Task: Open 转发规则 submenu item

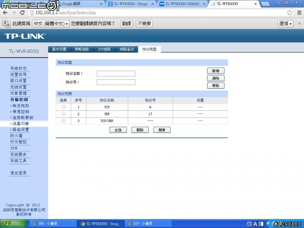Action: click(19, 105)
